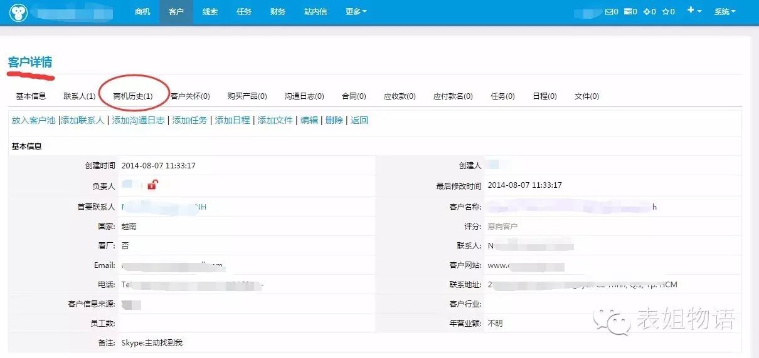
Task: Click the 年营业额 value 不明
Action: pos(495,323)
